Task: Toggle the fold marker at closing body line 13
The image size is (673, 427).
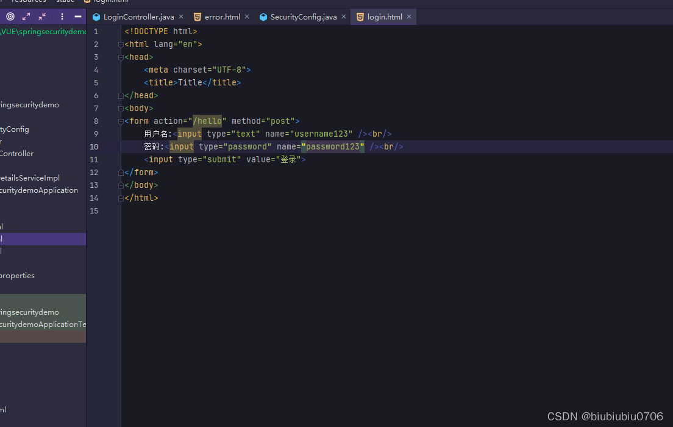Action: pos(121,185)
